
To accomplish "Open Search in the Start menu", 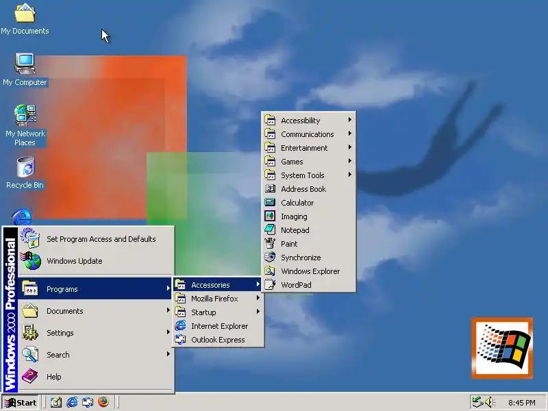I will (96, 355).
